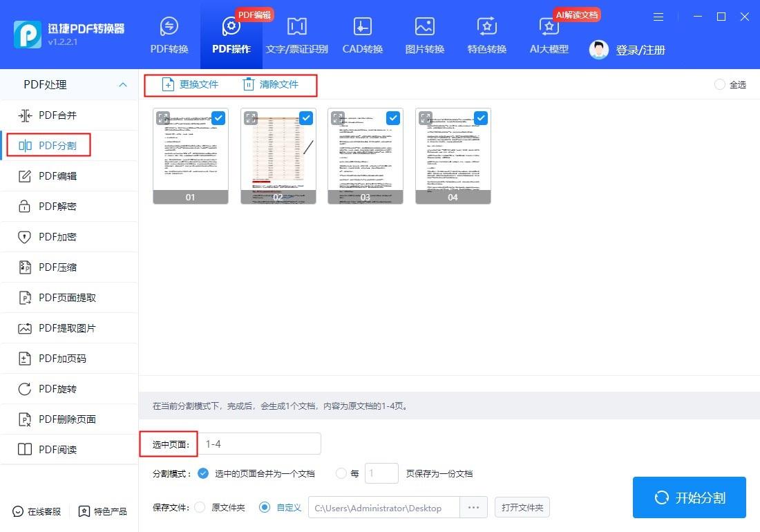This screenshot has height=532, width=760.
Task: Toggle the 全选 radio button
Action: tap(720, 84)
